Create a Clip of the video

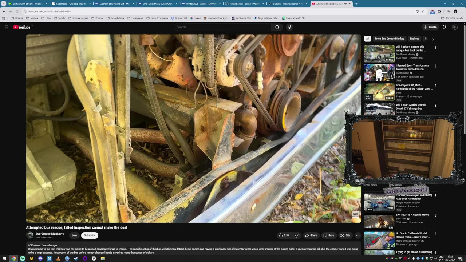coord(345,235)
